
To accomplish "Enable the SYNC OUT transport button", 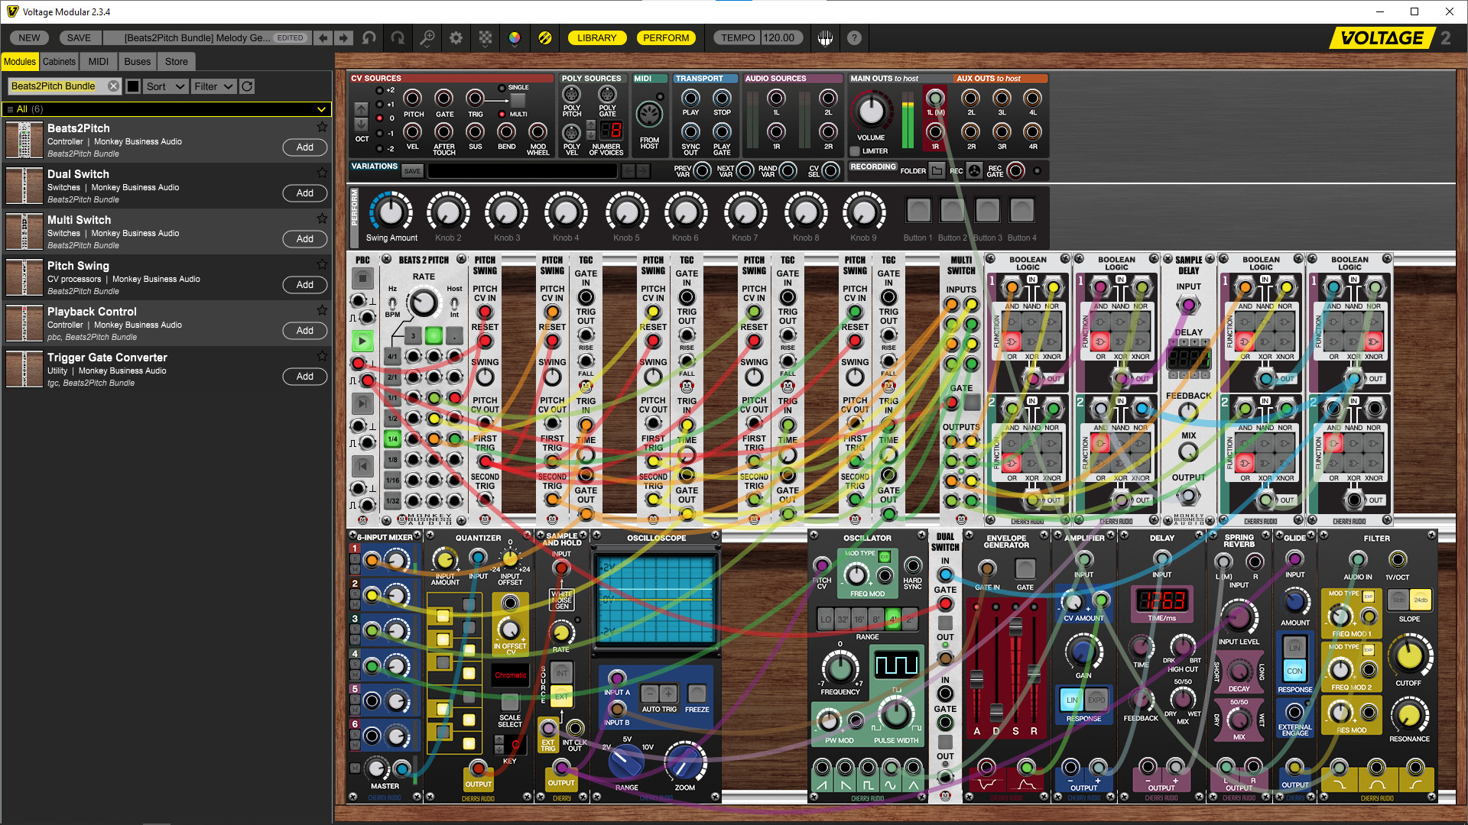I will (689, 134).
